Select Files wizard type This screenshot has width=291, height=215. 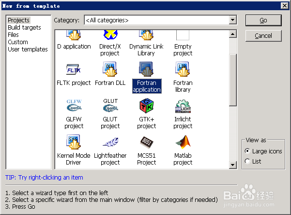point(13,35)
